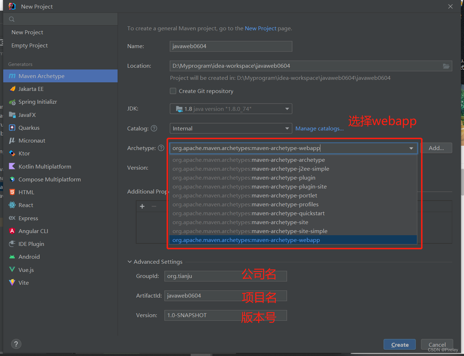
Task: Select Empty Project in the sidebar
Action: (x=30, y=45)
